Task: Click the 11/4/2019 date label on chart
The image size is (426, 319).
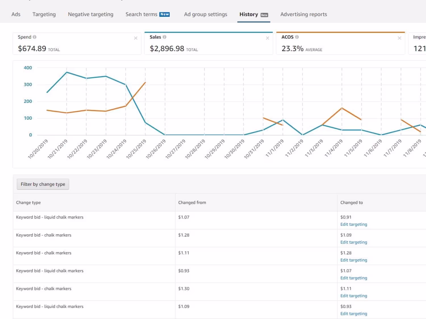Action: point(333,148)
